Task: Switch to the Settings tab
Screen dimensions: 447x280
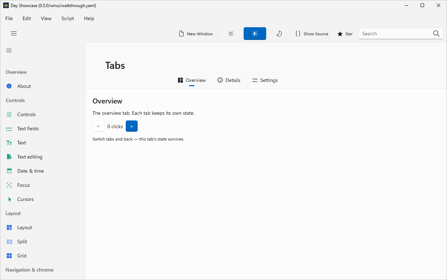Action: click(x=265, y=80)
